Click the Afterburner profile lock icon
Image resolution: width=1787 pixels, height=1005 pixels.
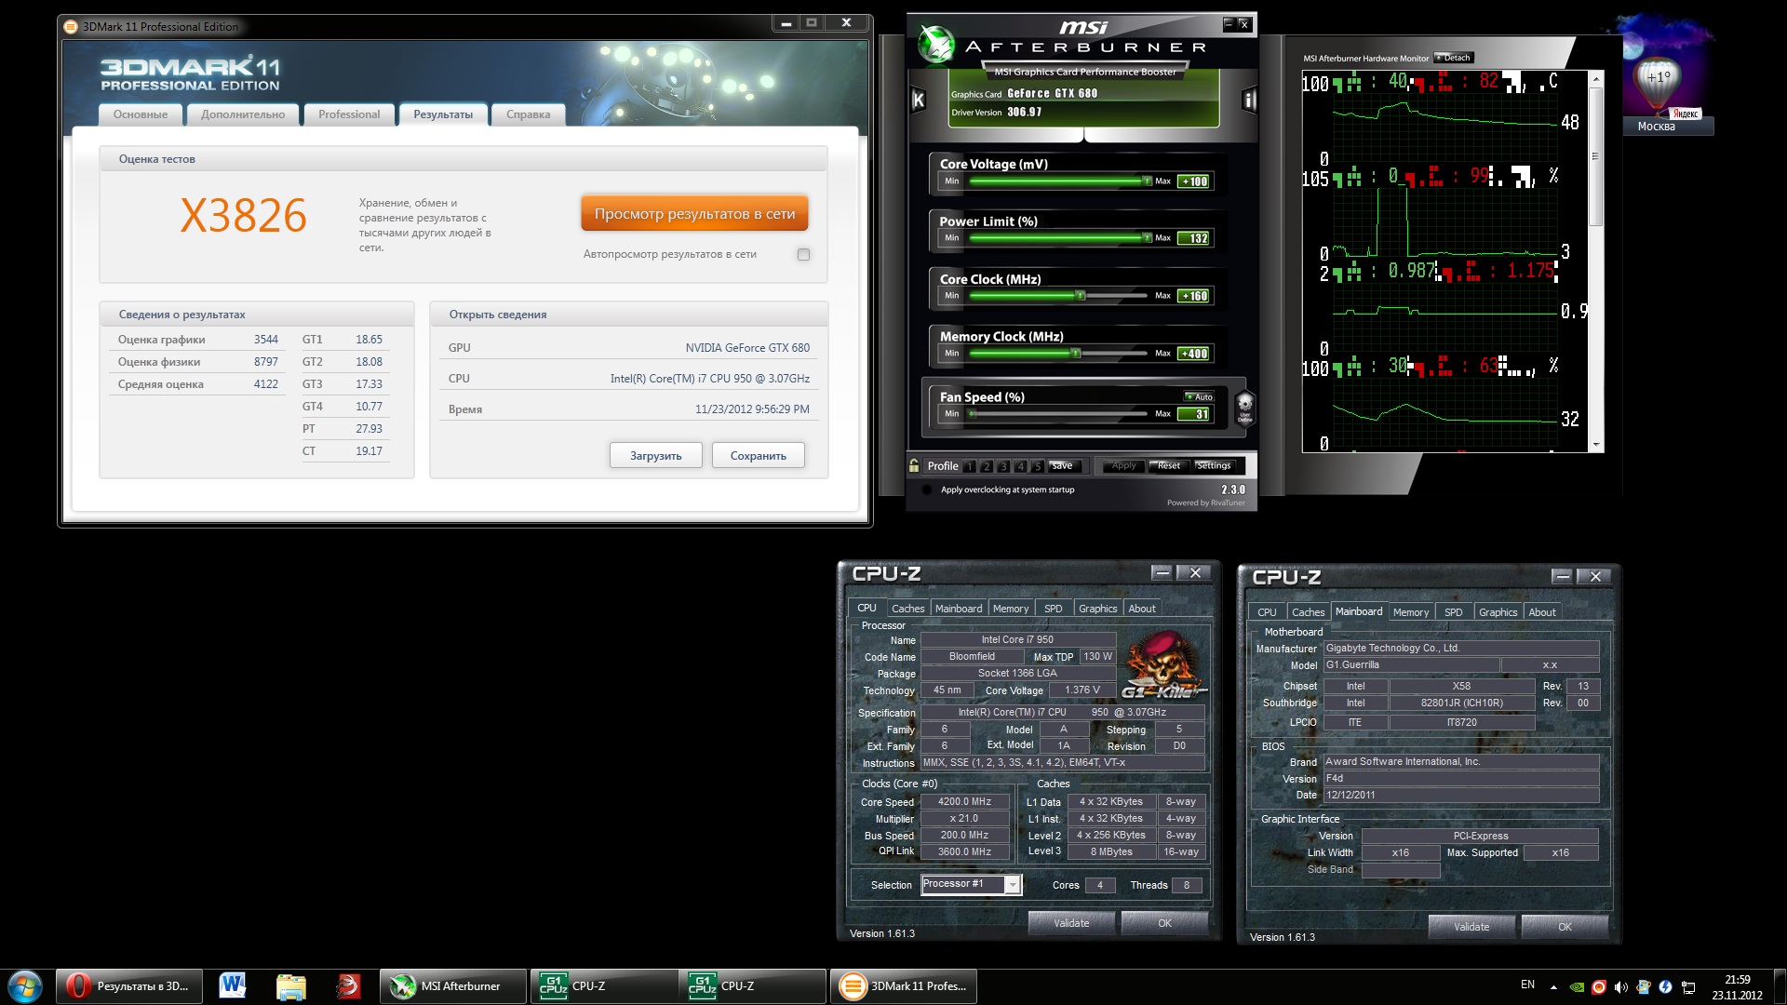click(915, 465)
